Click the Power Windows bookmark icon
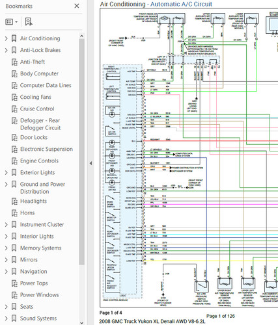Viewport: 278px width, 325px height. click(14, 295)
